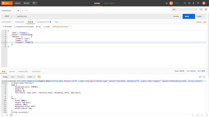Select the x-www-form-urlencoded radio option
The width and height of the screenshot is (209, 117).
tap(24, 27)
